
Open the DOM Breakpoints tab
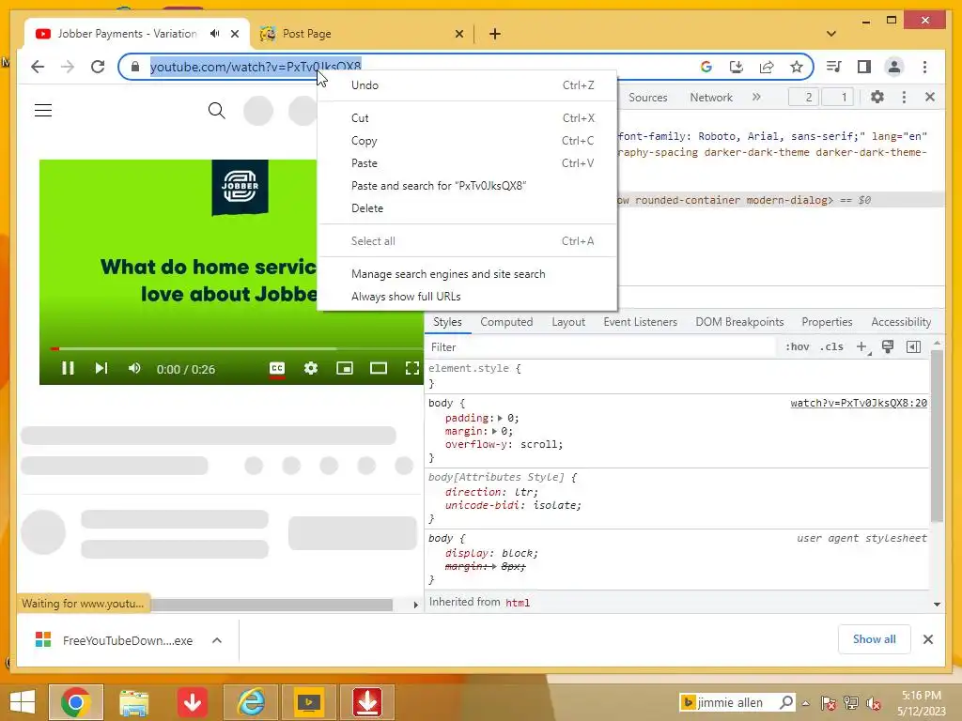tap(739, 322)
